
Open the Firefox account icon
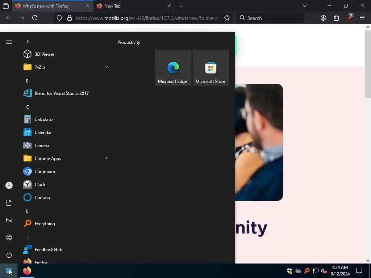click(x=323, y=18)
